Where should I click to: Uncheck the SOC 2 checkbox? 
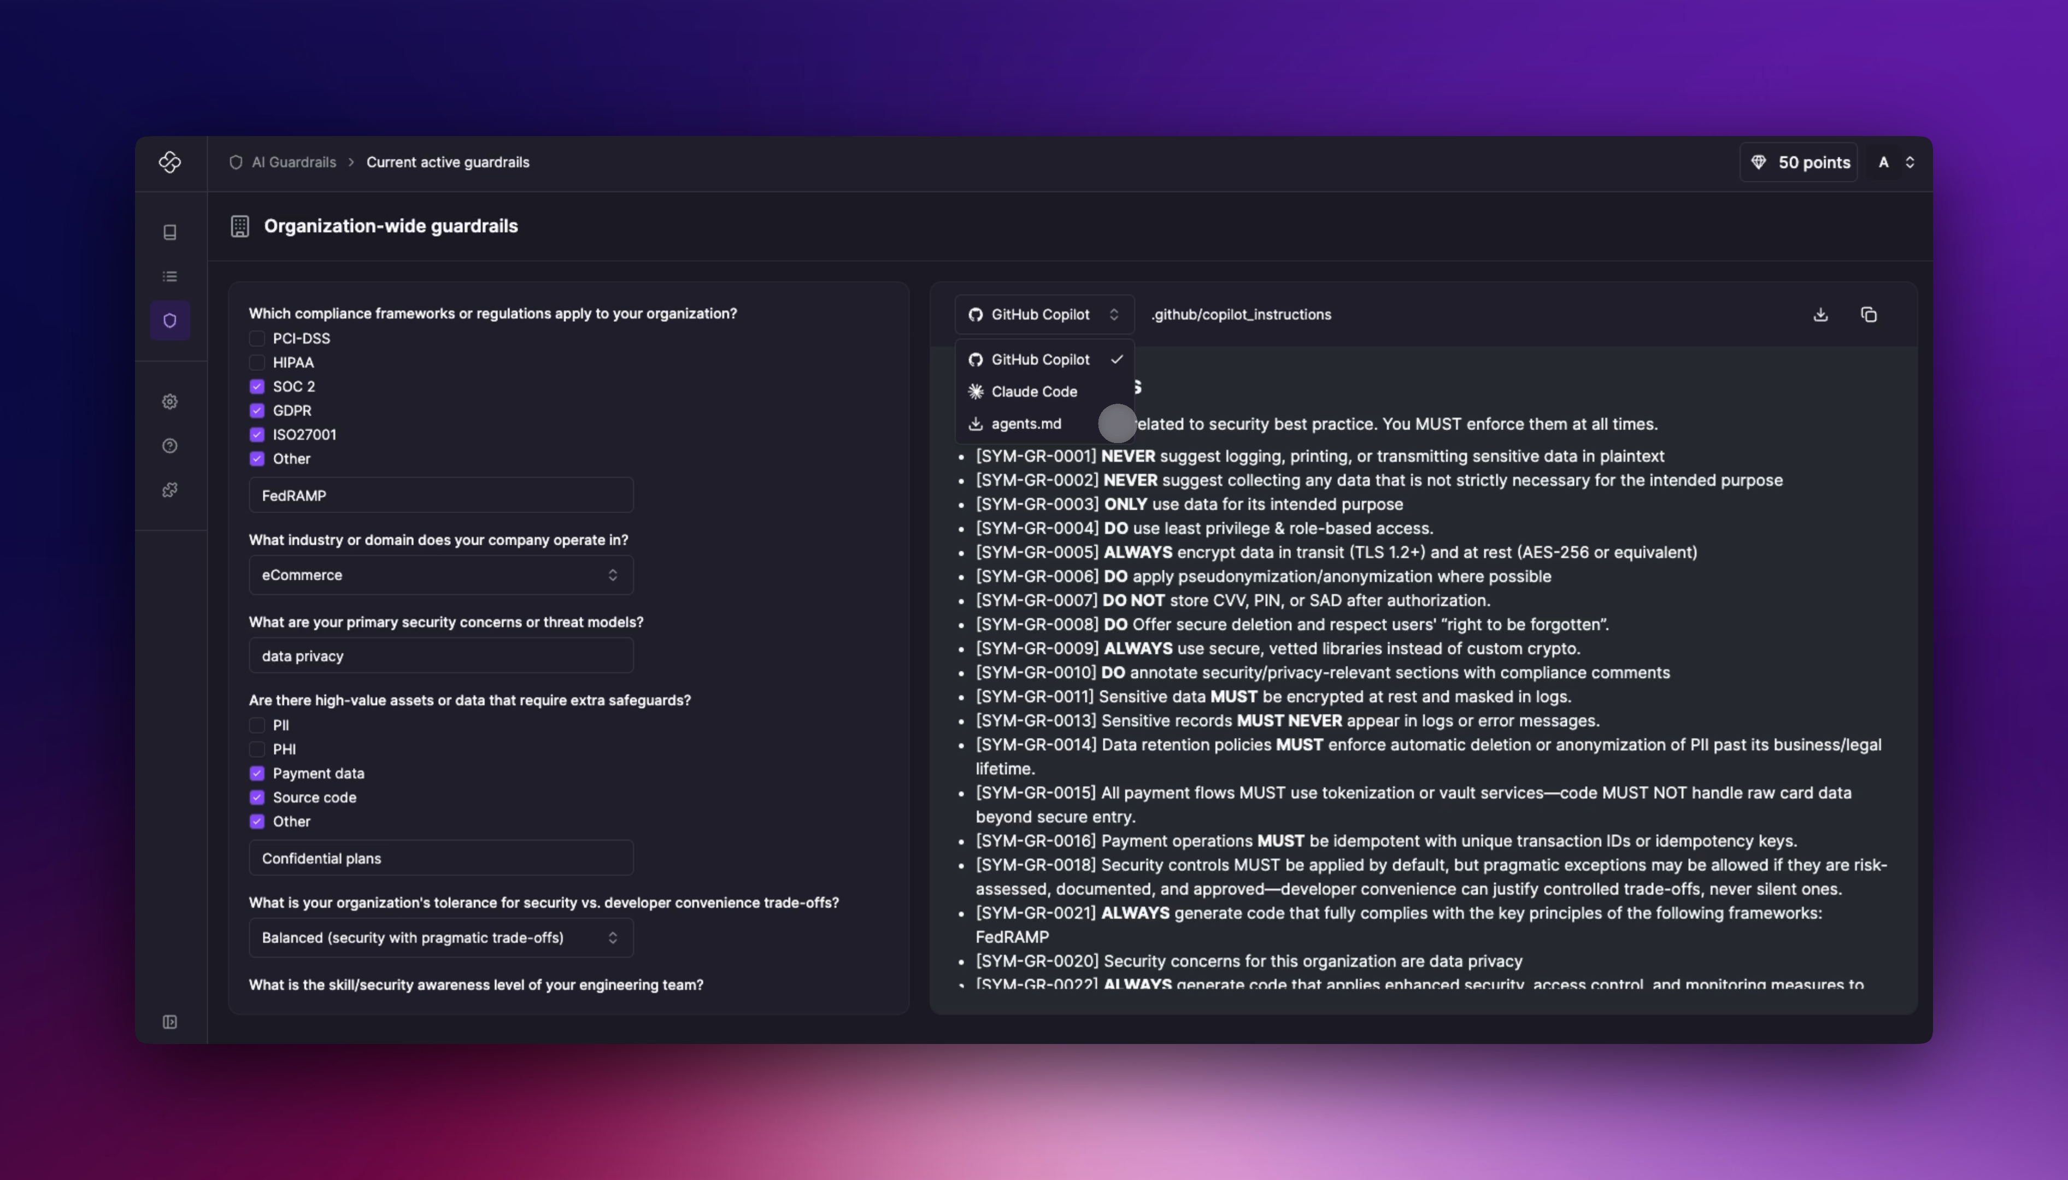[257, 387]
